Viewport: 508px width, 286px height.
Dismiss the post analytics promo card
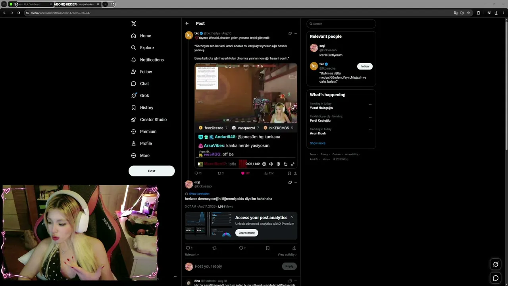(x=292, y=217)
